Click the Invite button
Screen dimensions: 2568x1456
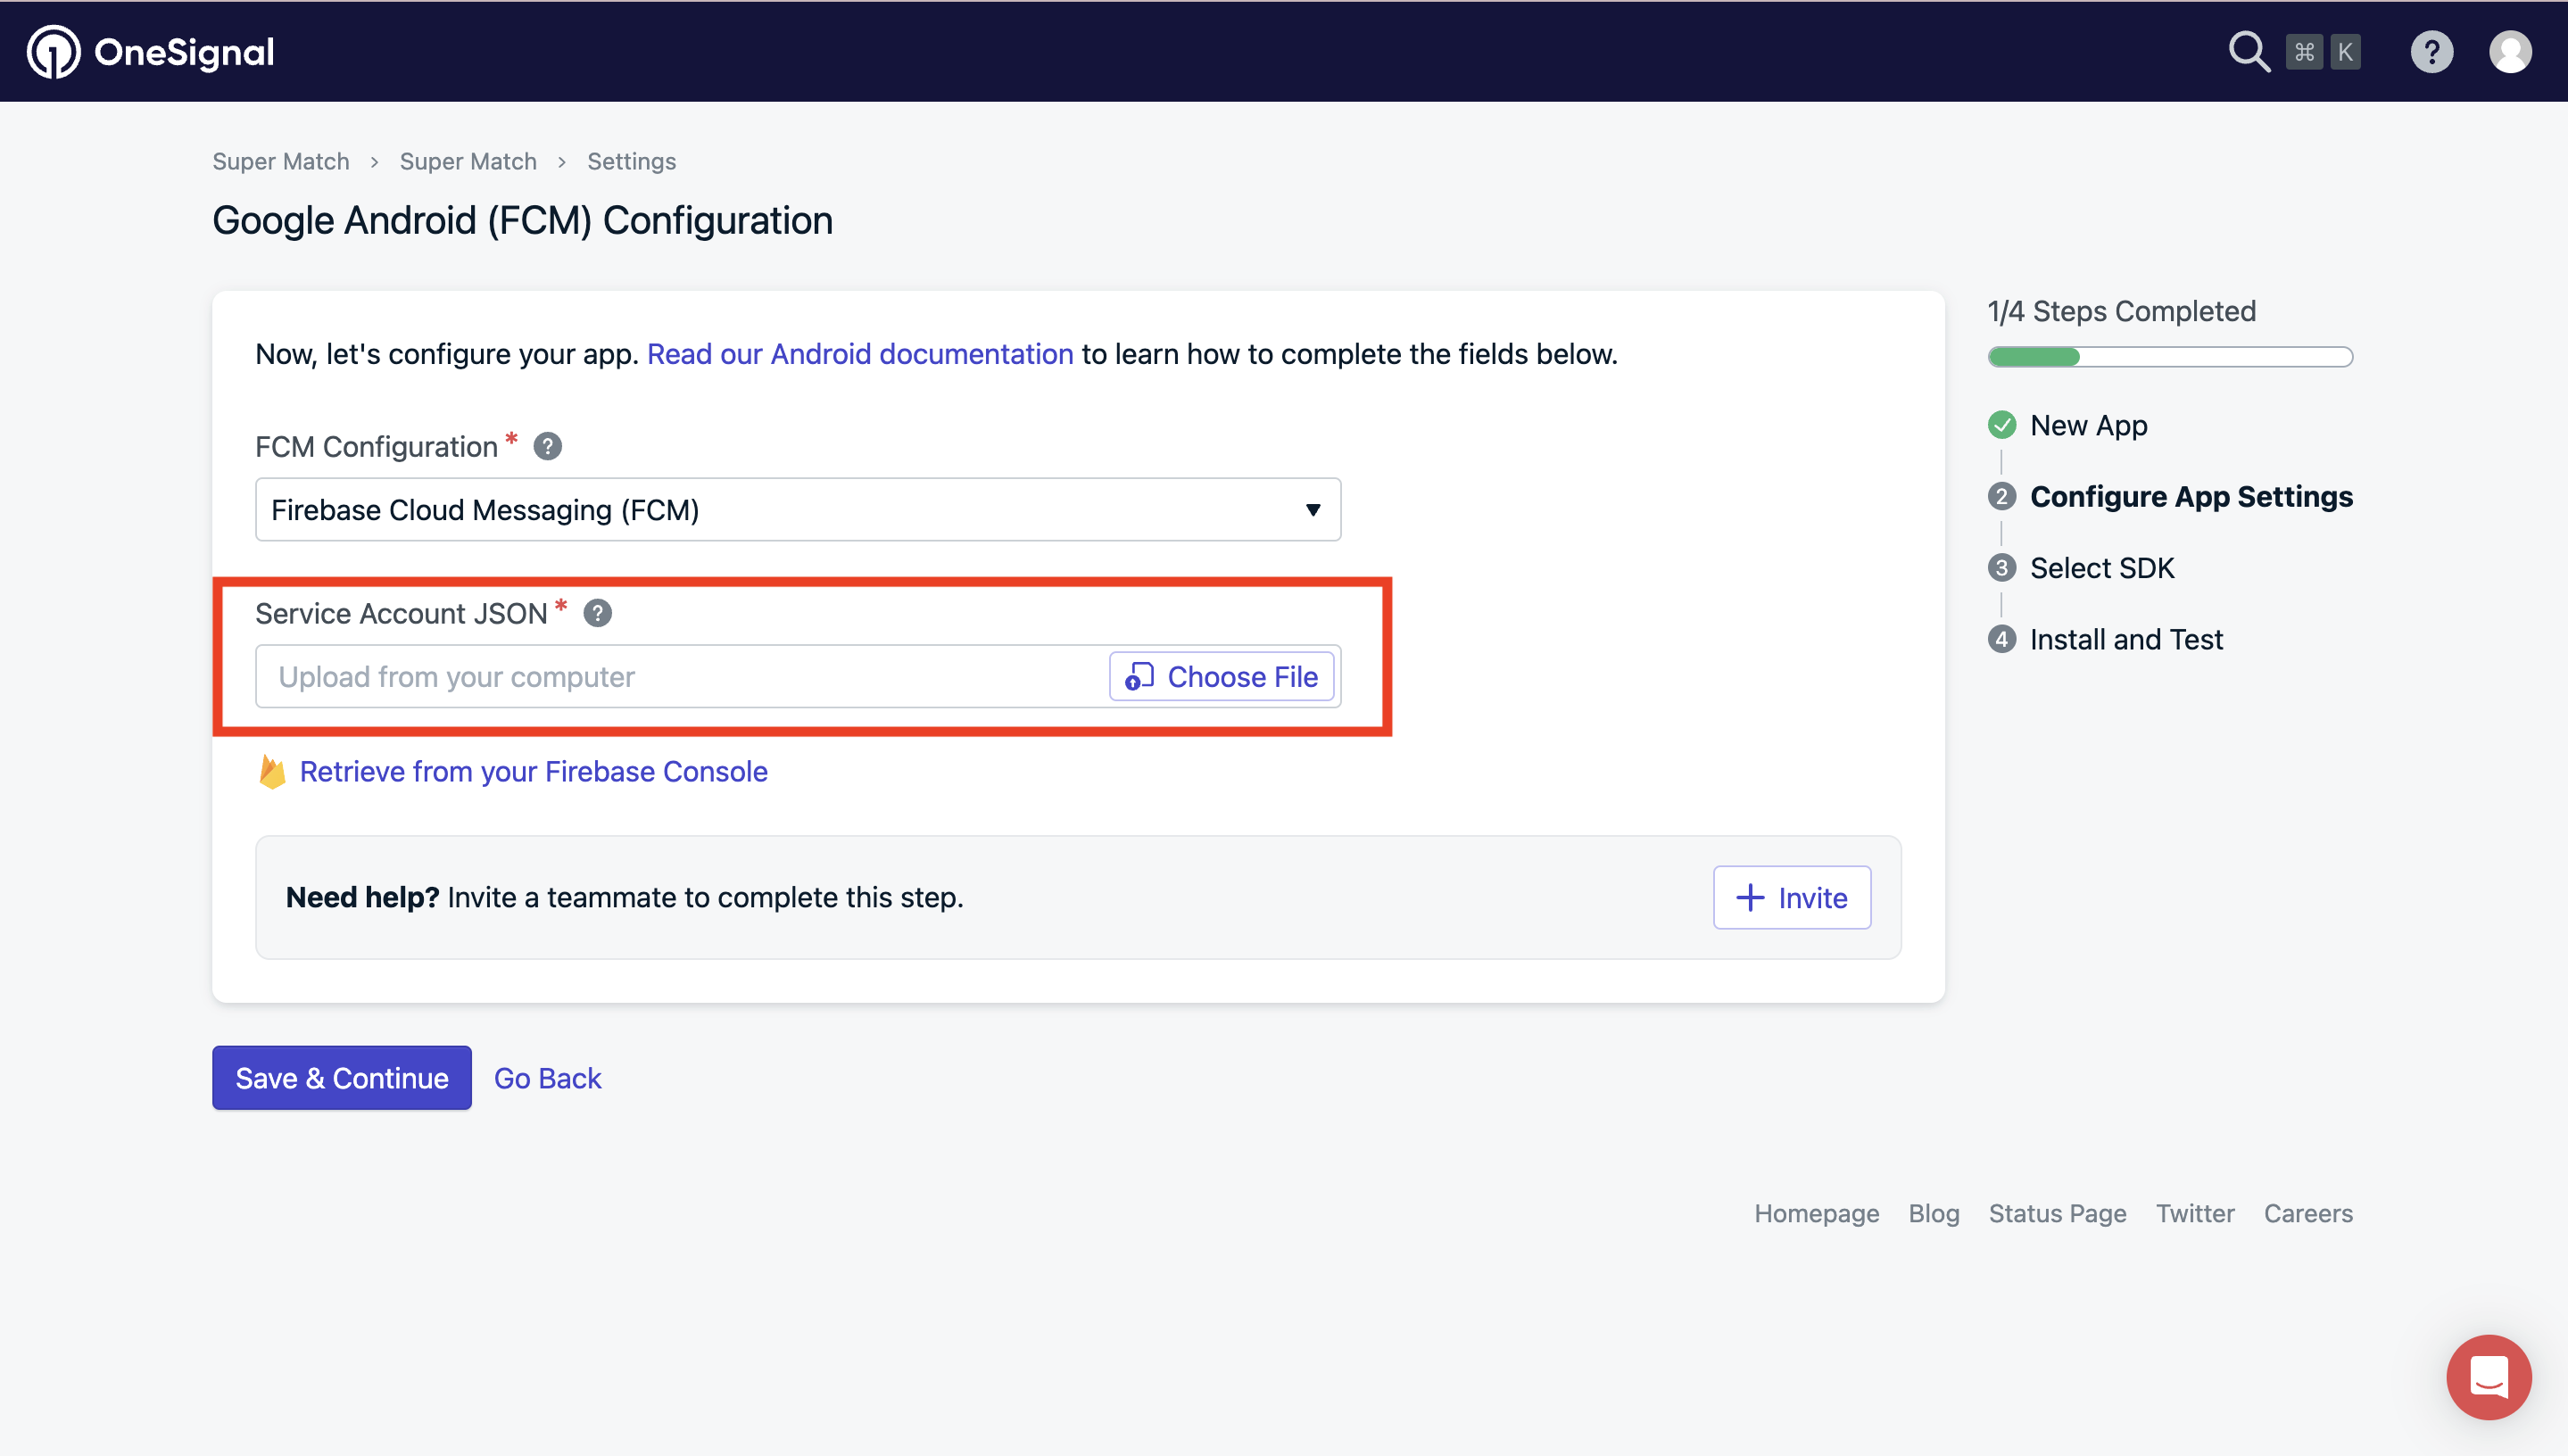click(1792, 897)
